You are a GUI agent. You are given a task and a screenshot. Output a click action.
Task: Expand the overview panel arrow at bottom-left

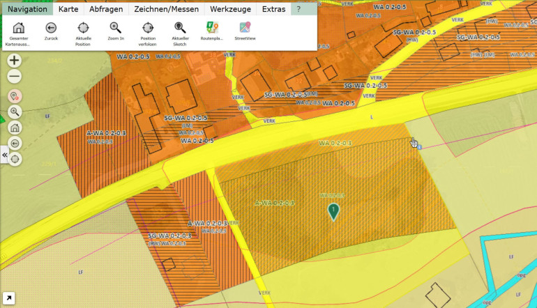click(8, 298)
